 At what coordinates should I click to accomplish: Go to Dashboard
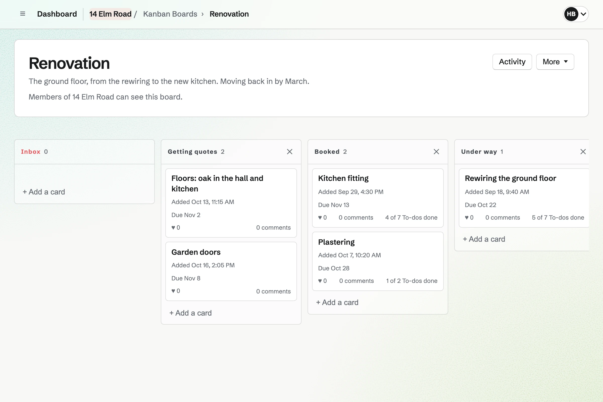(x=57, y=14)
